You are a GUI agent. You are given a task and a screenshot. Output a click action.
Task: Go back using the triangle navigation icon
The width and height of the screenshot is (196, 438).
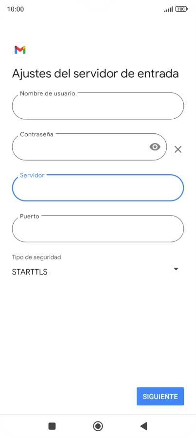(x=143, y=426)
